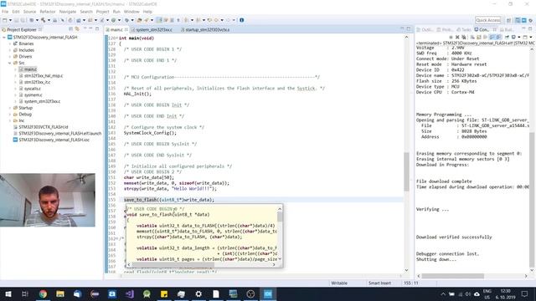Click the ENG language indicator in system tray

487,293
